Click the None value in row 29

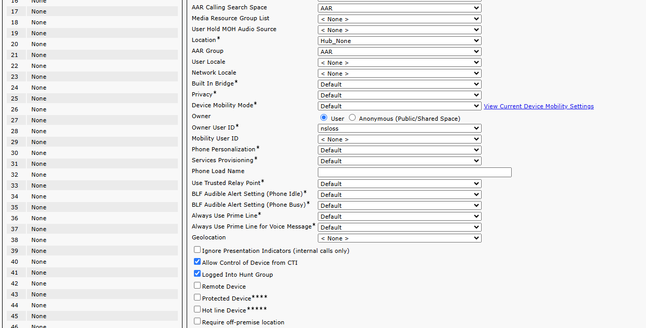[x=39, y=142]
